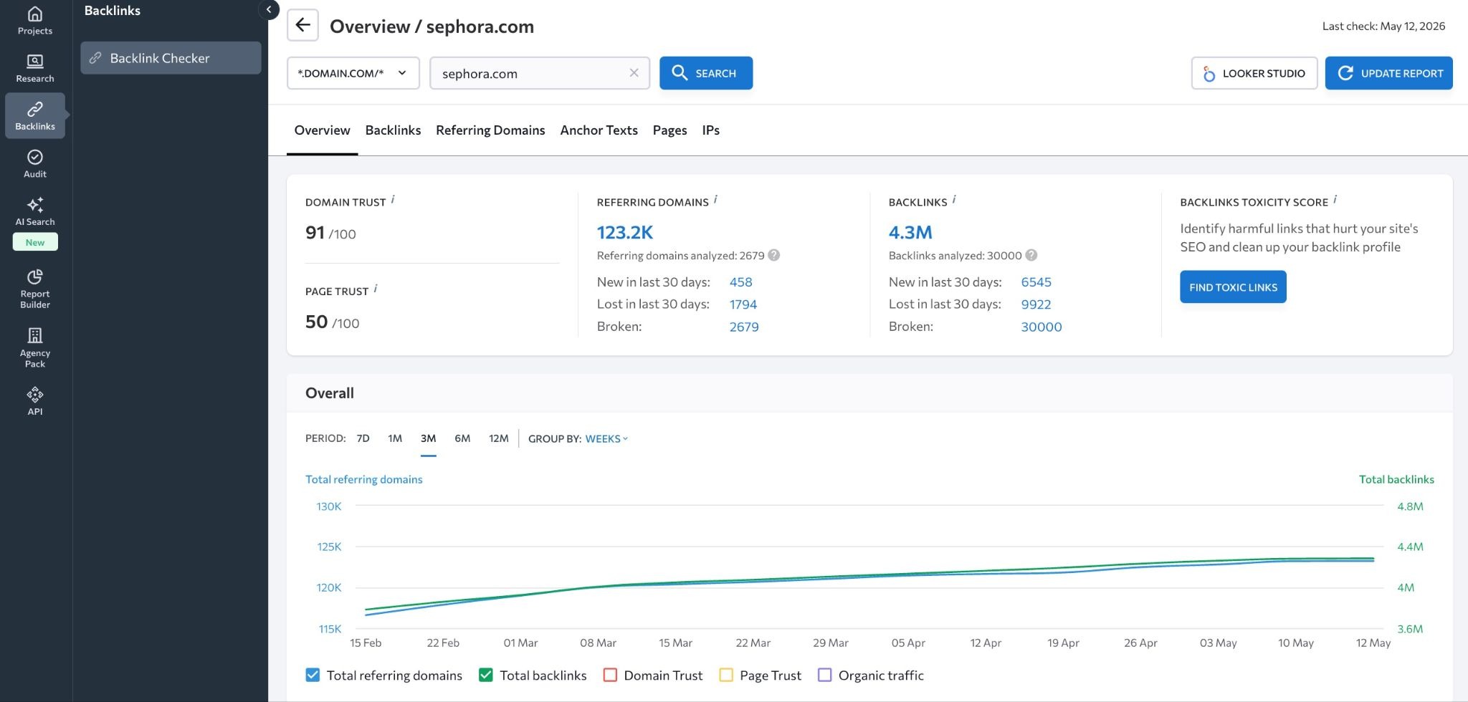Open 123.2K referring domains total

pyautogui.click(x=625, y=232)
